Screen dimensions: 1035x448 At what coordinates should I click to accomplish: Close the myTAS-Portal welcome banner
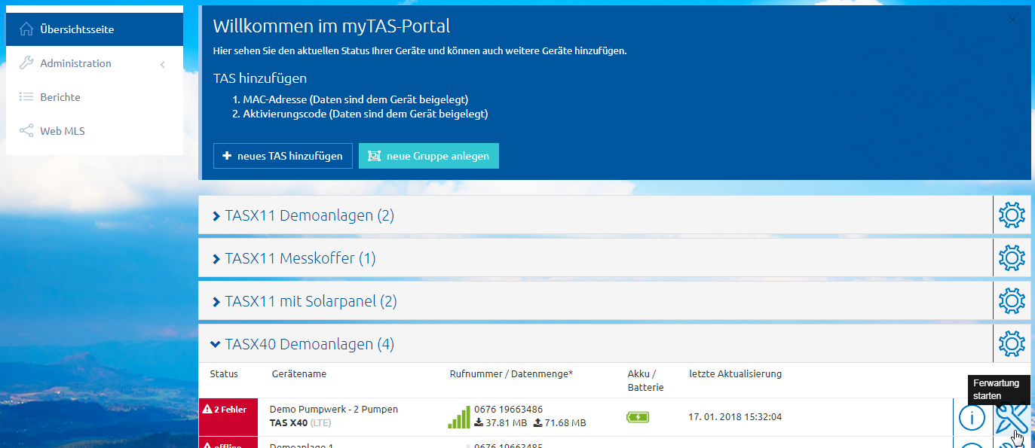[x=1012, y=20]
